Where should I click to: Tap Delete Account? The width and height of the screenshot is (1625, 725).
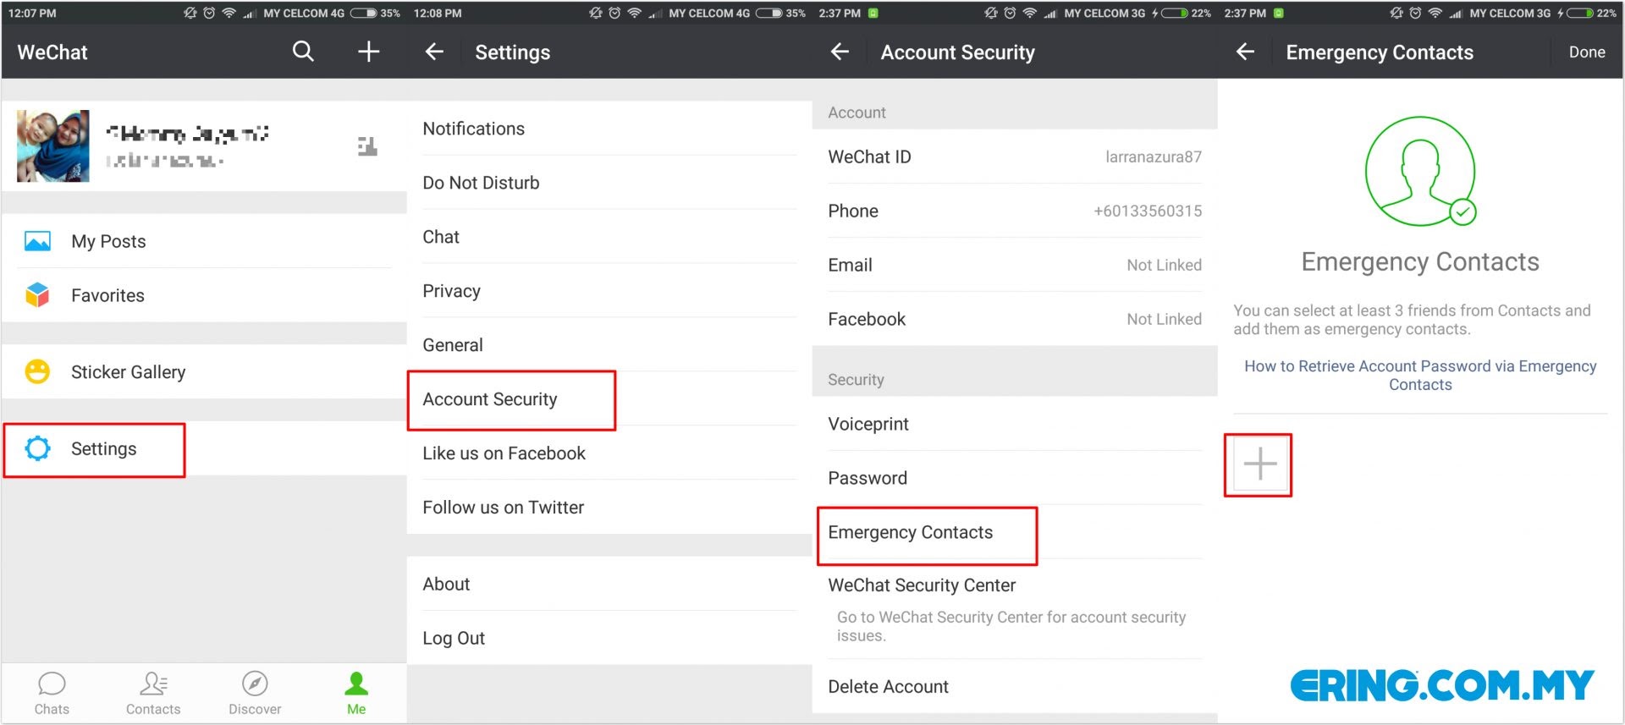pyautogui.click(x=1015, y=686)
